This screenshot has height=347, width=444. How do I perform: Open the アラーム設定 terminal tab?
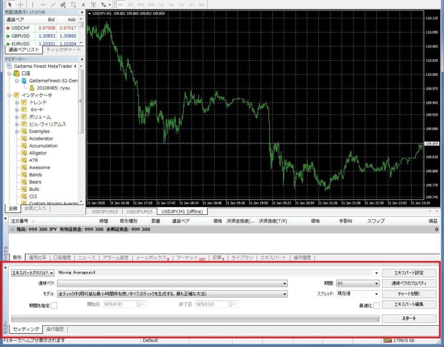(x=115, y=258)
